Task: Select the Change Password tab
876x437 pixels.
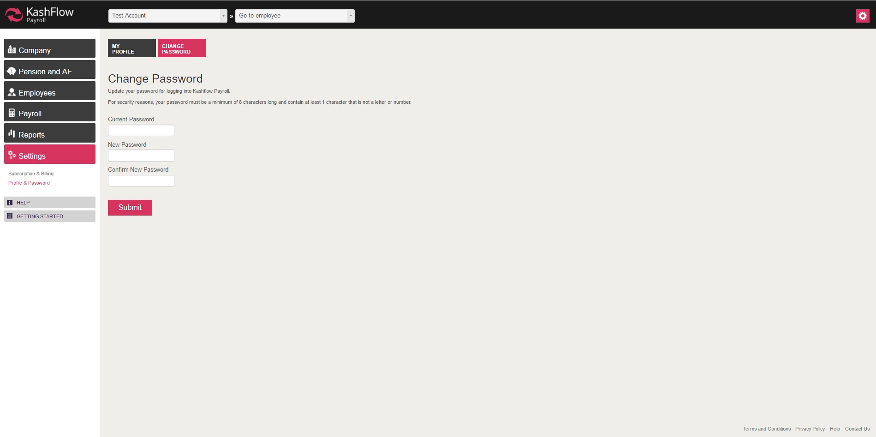Action: [181, 48]
